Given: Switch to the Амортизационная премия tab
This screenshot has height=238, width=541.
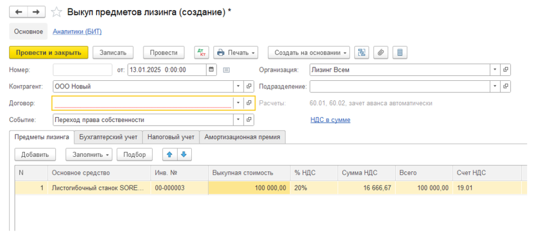Looking at the screenshot, I should coord(242,137).
